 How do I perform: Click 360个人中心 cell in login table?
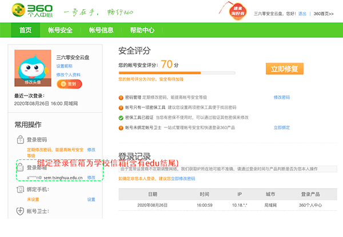[310, 205]
